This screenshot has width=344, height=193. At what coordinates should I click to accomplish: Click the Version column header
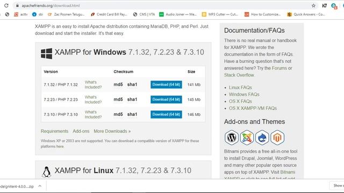[x=51, y=71]
